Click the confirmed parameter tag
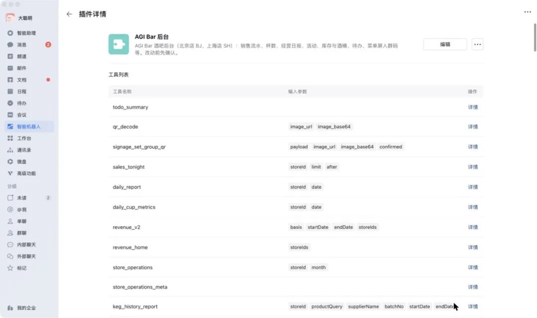 391,147
